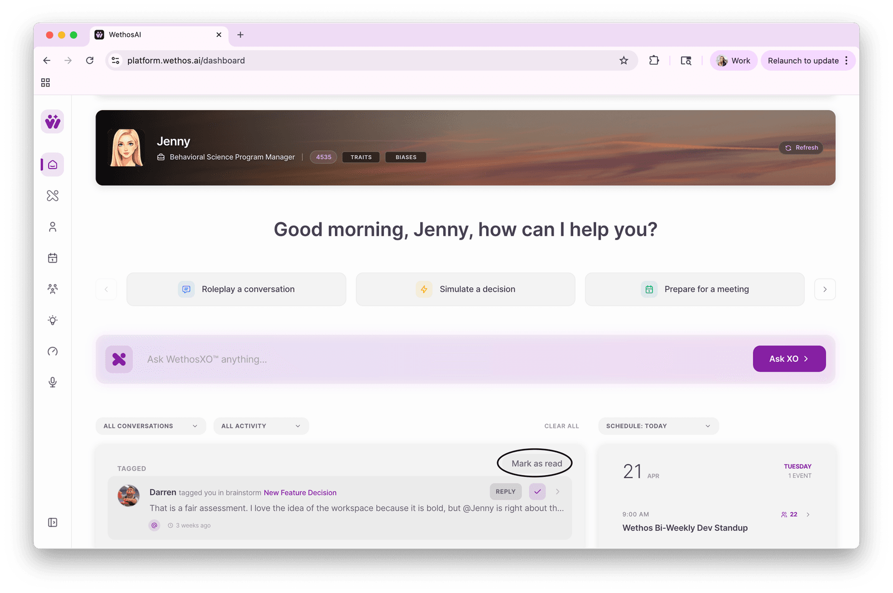
Task: Open the Work profile chip
Action: tap(733, 60)
